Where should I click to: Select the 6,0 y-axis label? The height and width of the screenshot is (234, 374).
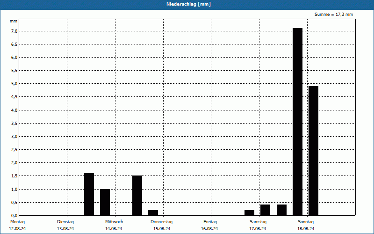pos(14,57)
